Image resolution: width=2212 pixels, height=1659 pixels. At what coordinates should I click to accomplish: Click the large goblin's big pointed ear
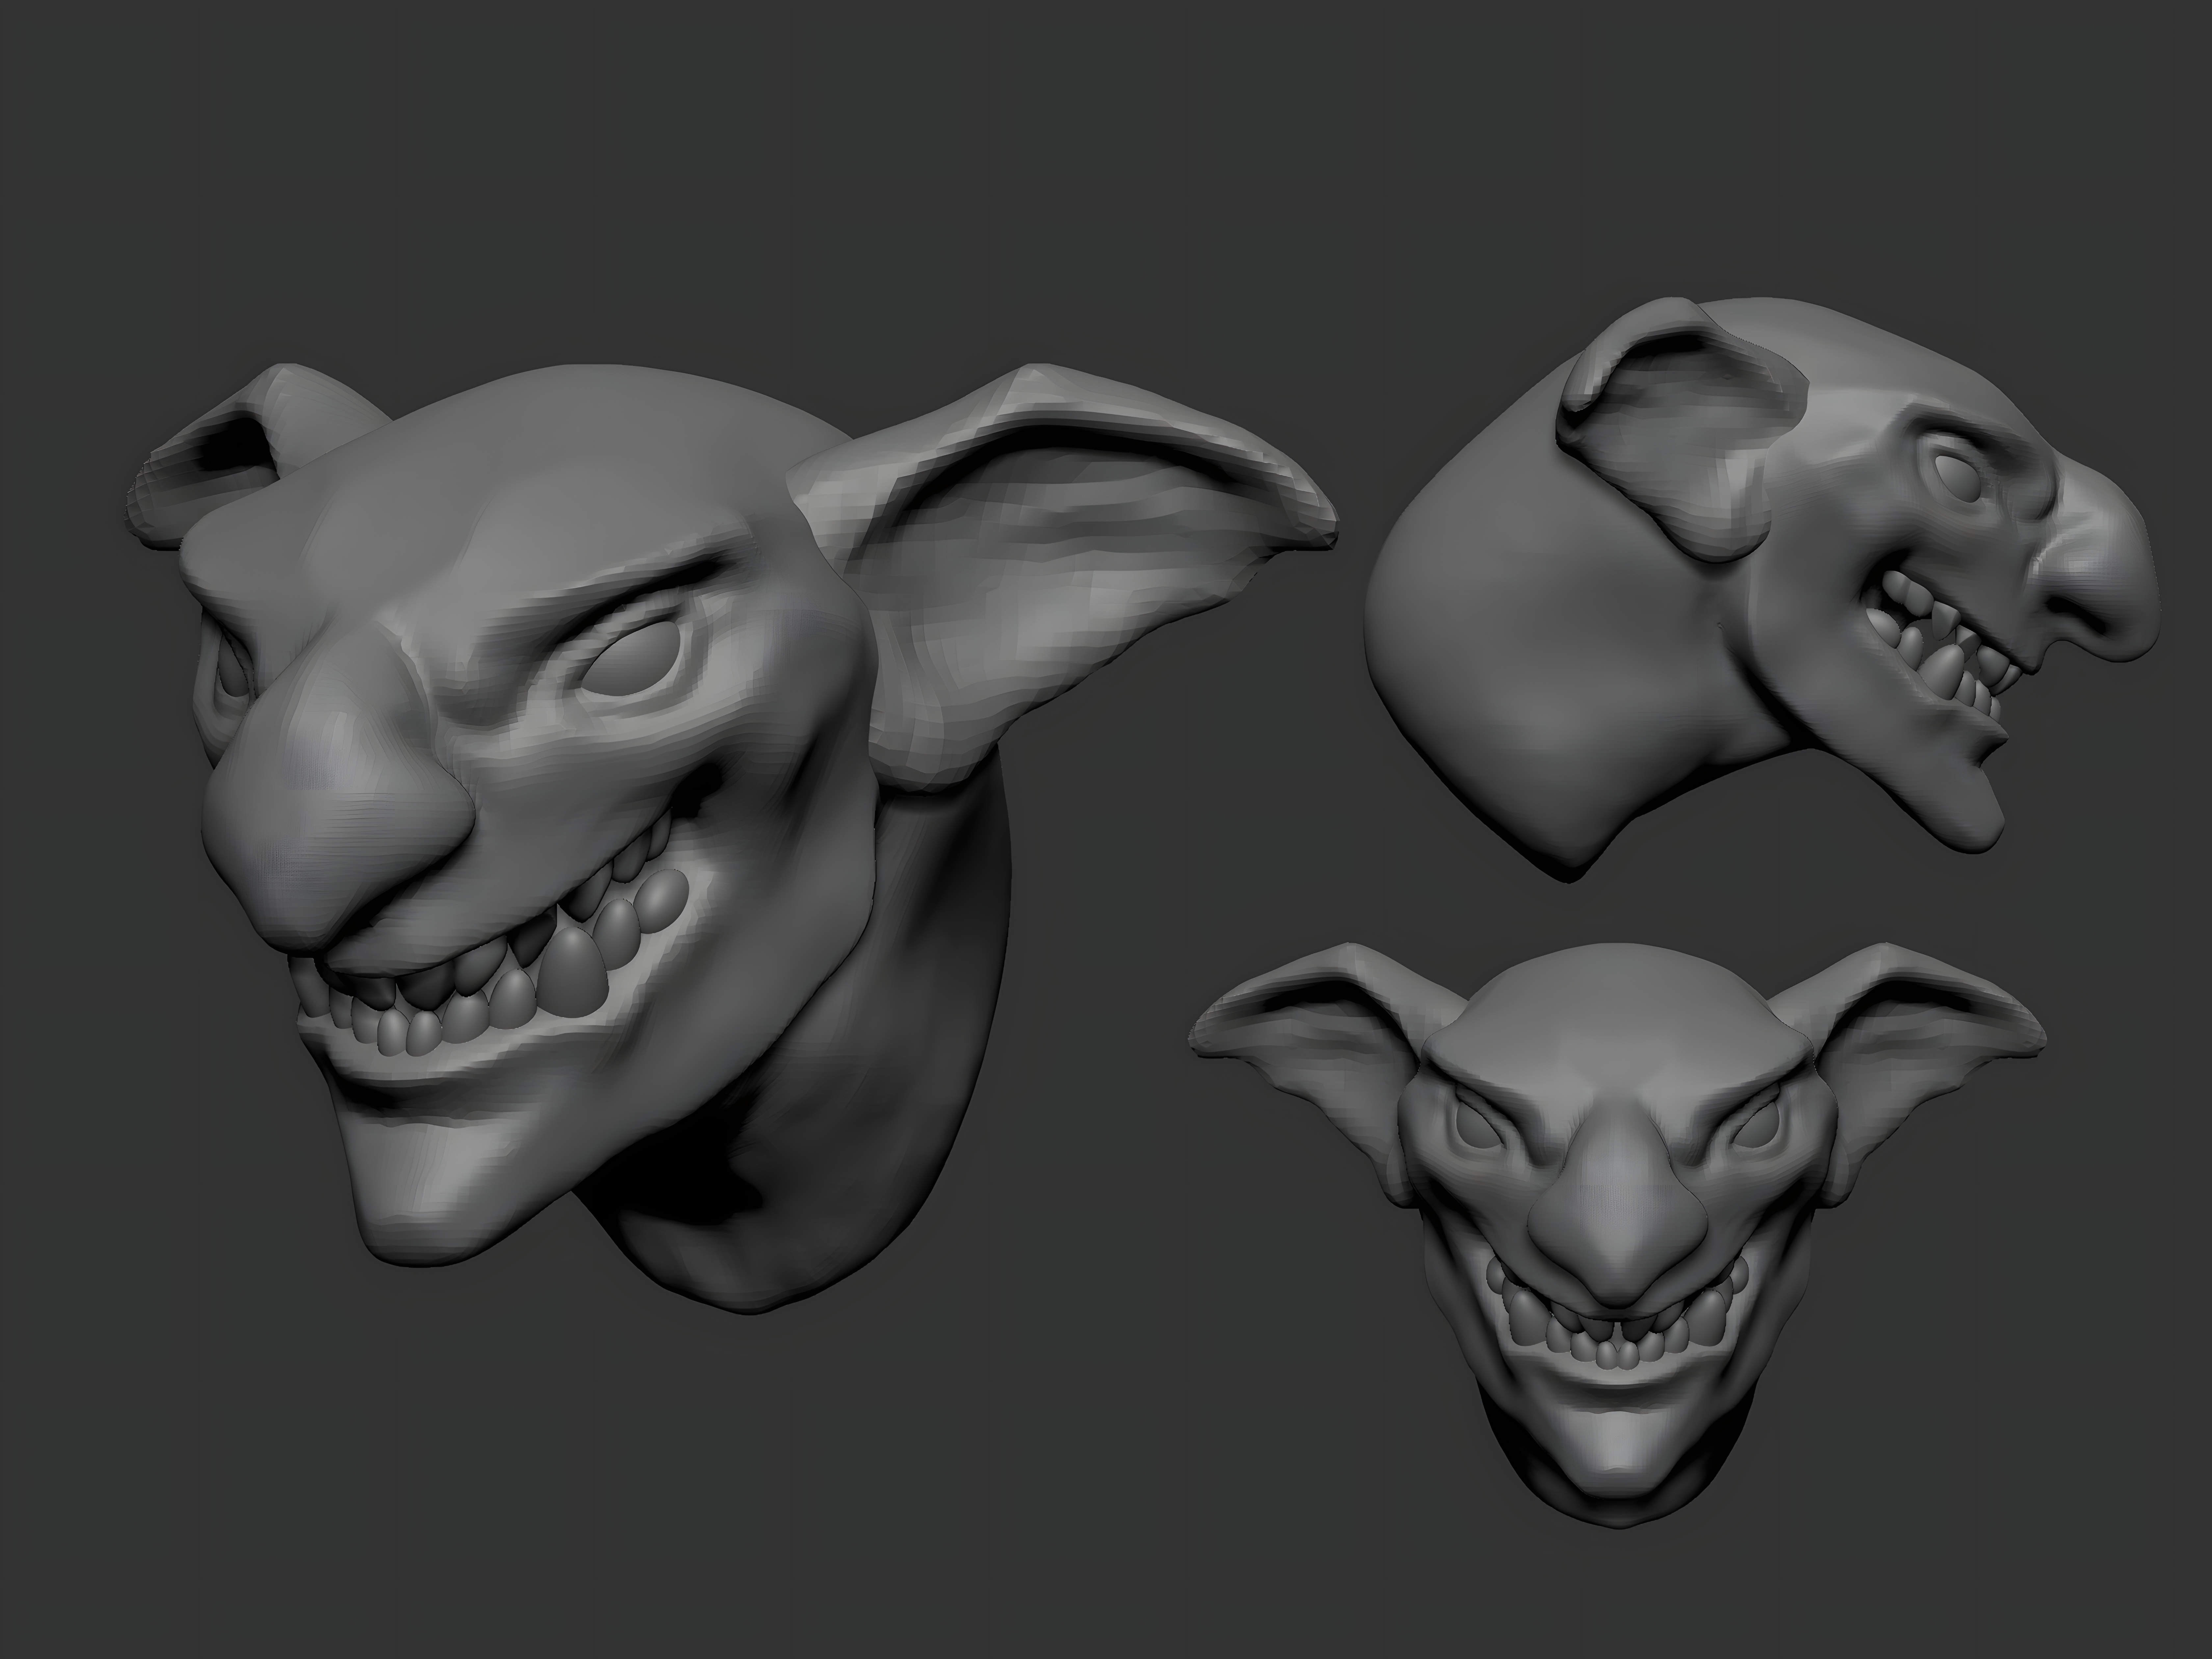(x=1060, y=560)
